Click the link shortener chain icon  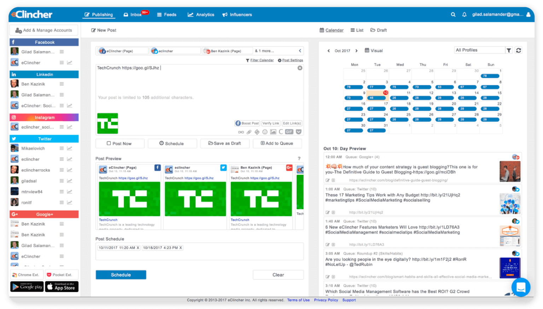click(241, 132)
